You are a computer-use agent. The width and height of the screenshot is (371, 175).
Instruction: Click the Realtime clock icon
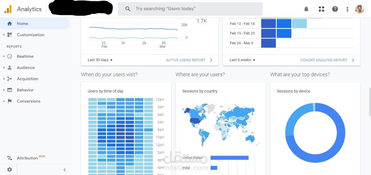coord(9,56)
